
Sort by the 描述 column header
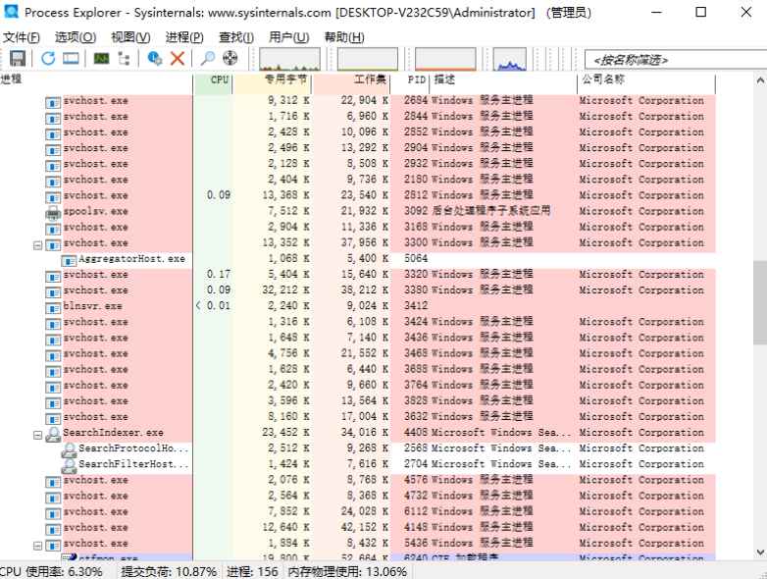503,79
